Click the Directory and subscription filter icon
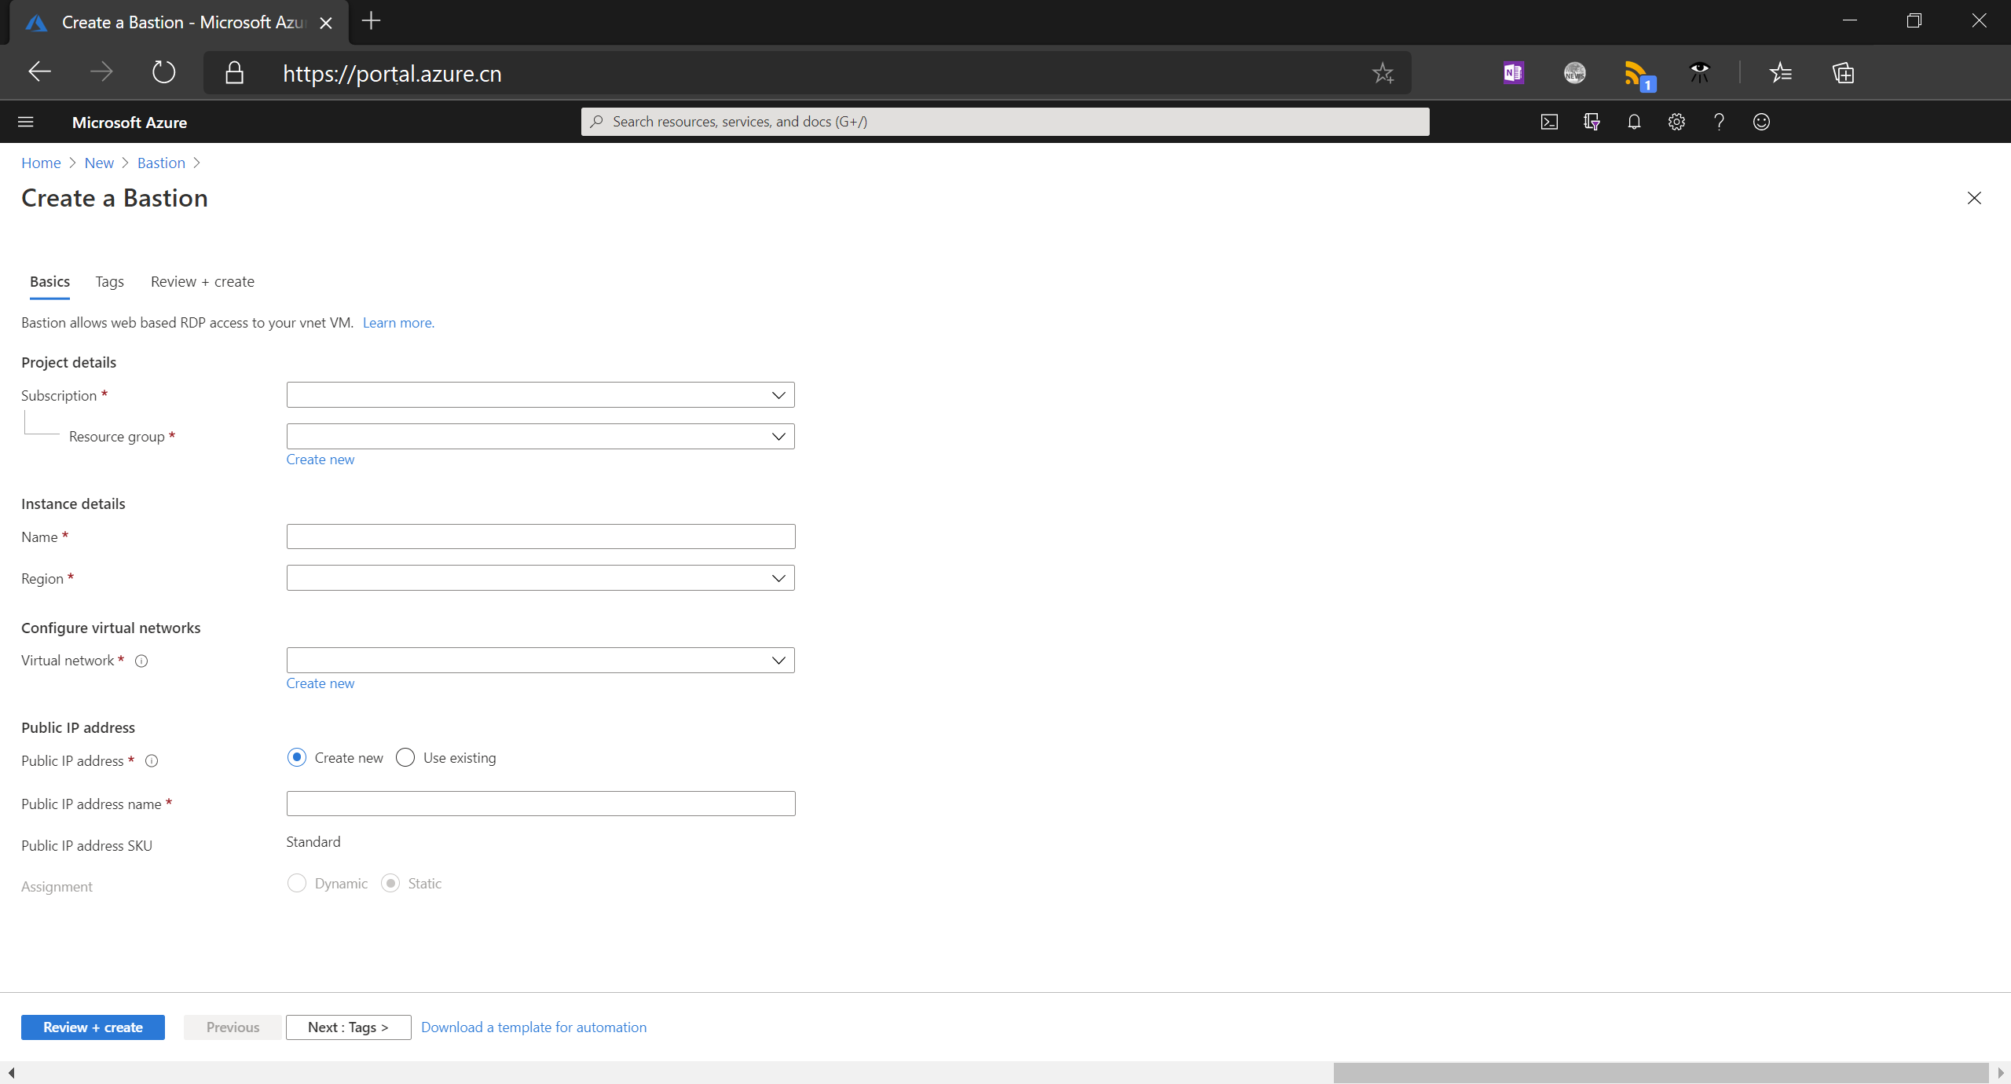This screenshot has width=2011, height=1084. tap(1592, 122)
